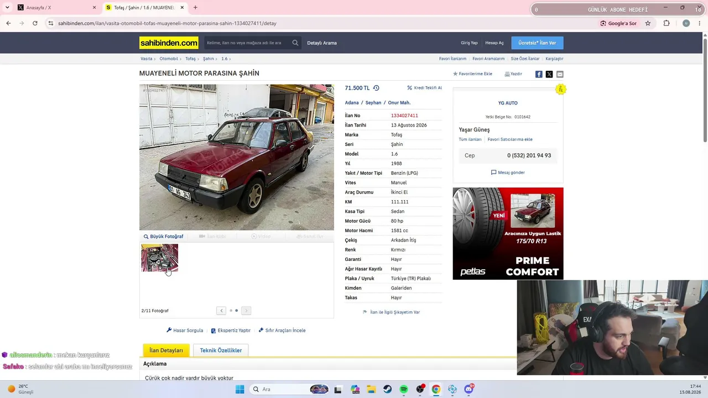Click Chrome icon in the taskbar
This screenshot has width=708, height=398.
click(436, 389)
